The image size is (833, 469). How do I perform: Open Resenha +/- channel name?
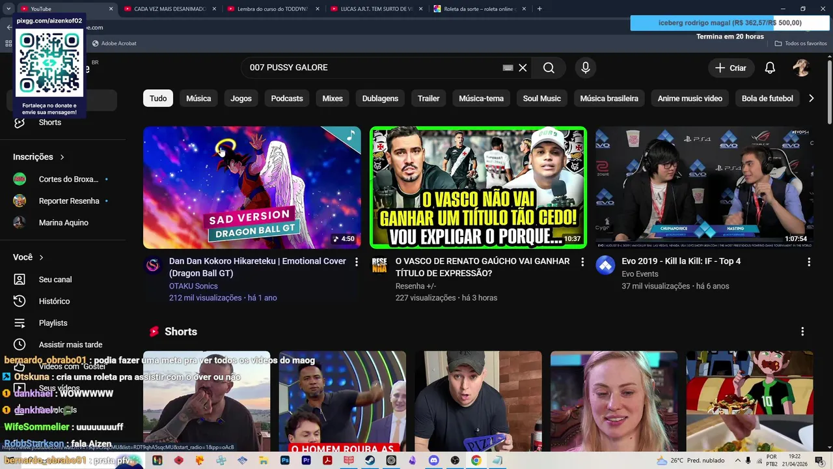click(x=416, y=286)
